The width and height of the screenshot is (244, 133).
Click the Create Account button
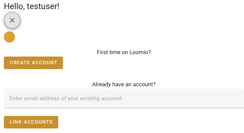33,63
